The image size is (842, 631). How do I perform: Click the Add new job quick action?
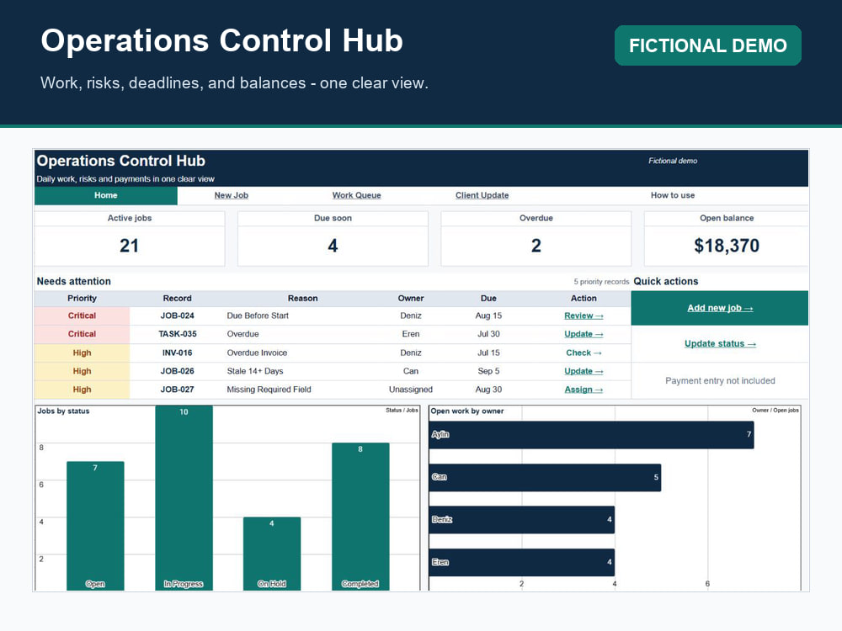(x=720, y=308)
